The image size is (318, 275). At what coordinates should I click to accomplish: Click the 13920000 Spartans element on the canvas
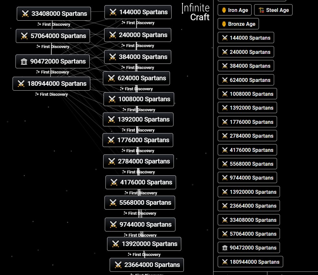click(144, 244)
